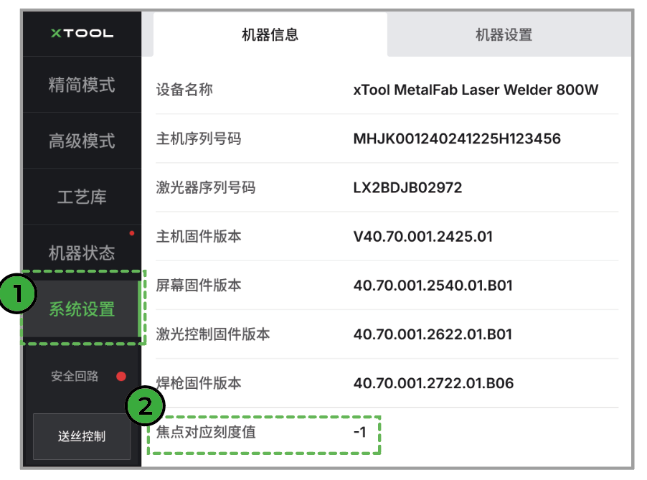Viewport: 647px width, 480px height.
Task: Click the 主机固件版本 value V40.70.001.2425.01
Action: pyautogui.click(x=422, y=236)
